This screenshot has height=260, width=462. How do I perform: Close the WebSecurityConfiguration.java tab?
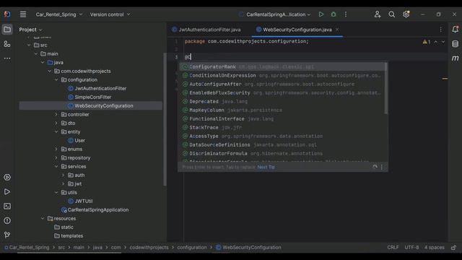click(x=337, y=30)
